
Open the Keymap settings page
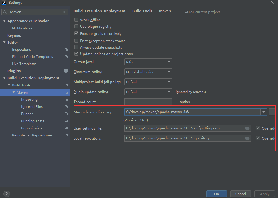pos(14,35)
